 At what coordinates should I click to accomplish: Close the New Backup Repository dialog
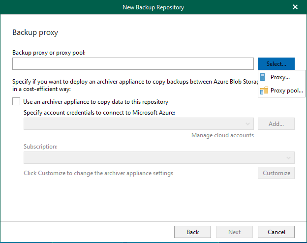pos(295,7)
